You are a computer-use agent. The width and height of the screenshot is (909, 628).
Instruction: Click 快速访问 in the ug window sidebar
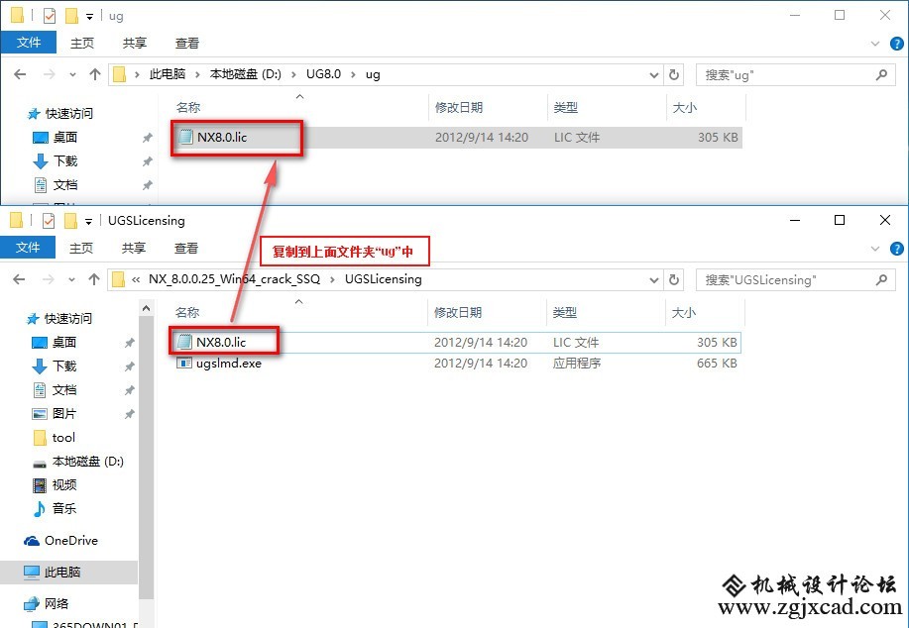[69, 114]
